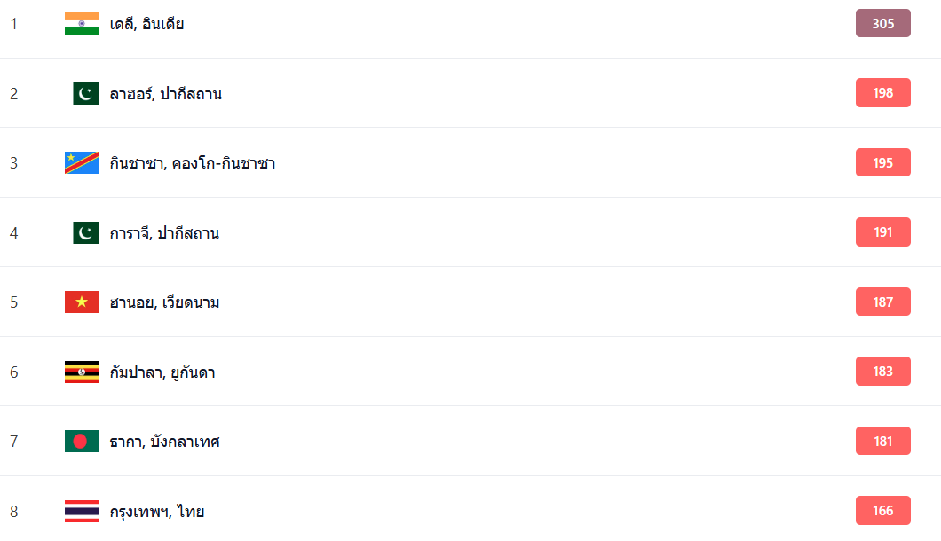Image resolution: width=941 pixels, height=541 pixels.
Task: Click the 166 AQI value badge
Action: point(882,511)
